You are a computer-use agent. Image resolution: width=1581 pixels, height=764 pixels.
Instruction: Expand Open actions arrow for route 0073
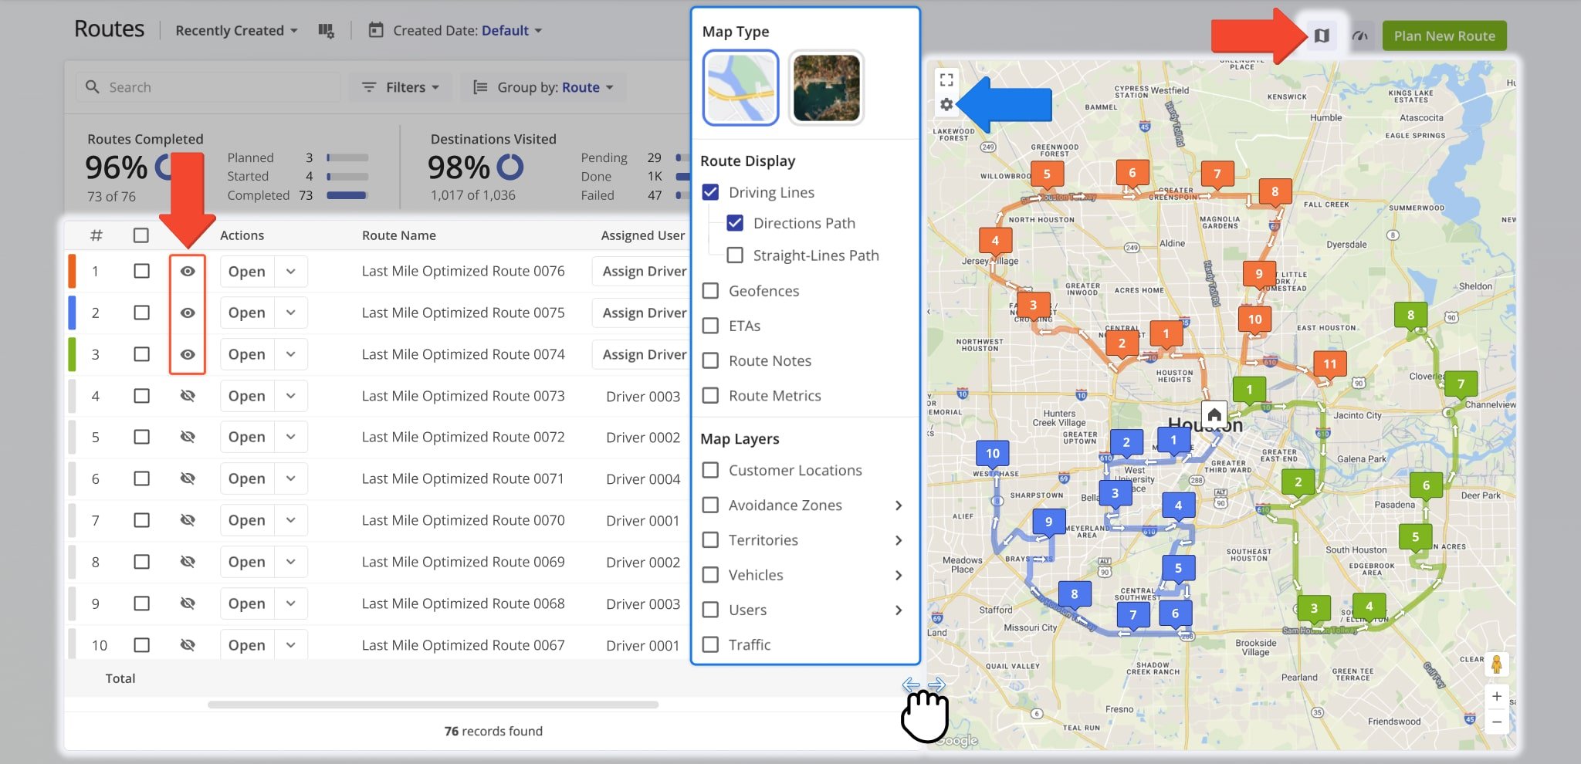click(x=291, y=396)
